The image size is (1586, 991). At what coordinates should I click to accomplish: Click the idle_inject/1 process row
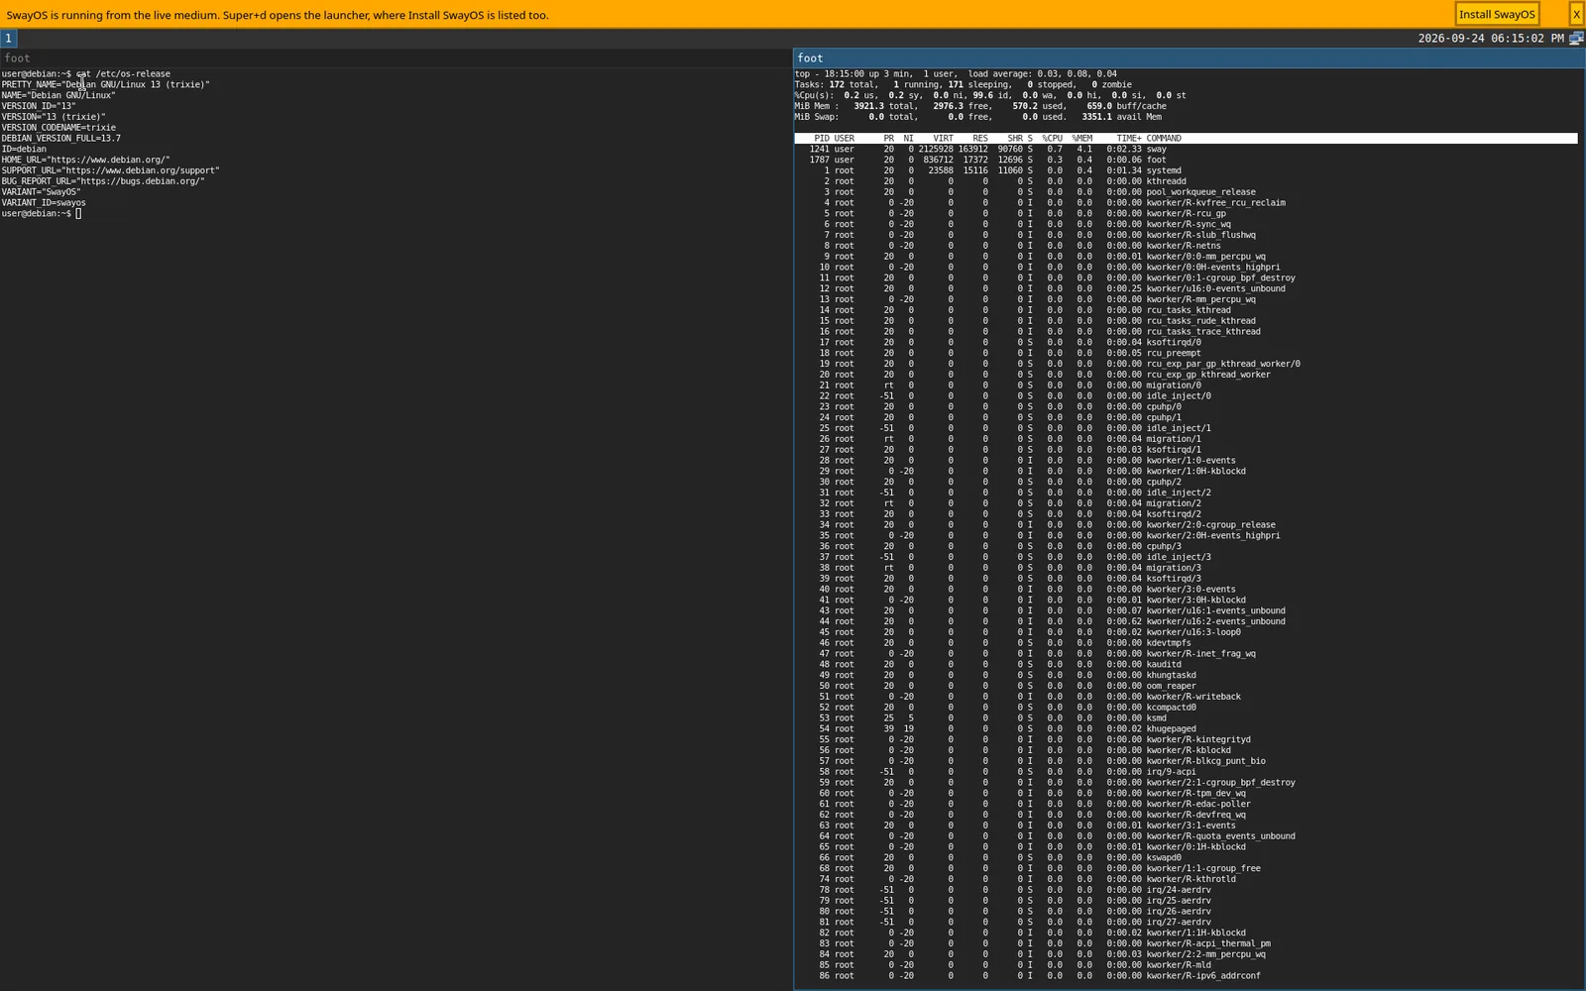(x=1186, y=428)
